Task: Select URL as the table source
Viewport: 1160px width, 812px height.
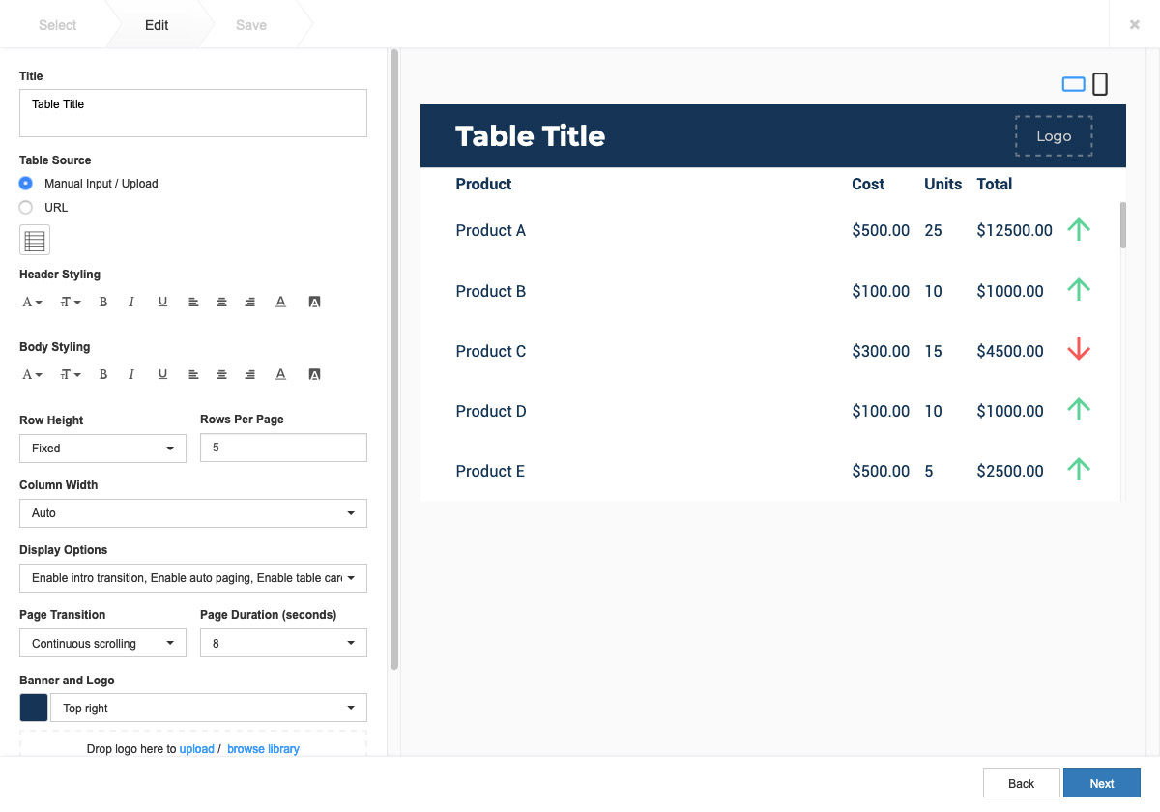Action: point(27,207)
